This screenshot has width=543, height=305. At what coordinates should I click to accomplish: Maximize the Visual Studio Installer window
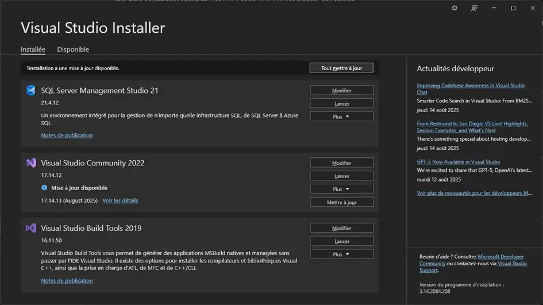point(513,8)
